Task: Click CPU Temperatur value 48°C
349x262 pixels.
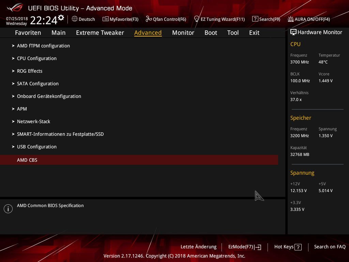Action: tap(323, 62)
